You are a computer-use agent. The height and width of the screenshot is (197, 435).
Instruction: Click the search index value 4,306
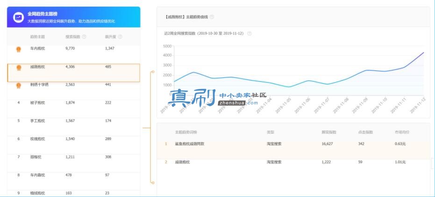[x=70, y=67]
